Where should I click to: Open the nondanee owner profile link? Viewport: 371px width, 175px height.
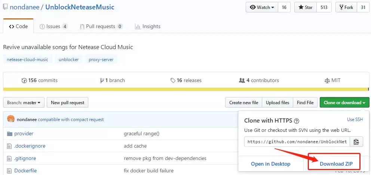(24, 7)
